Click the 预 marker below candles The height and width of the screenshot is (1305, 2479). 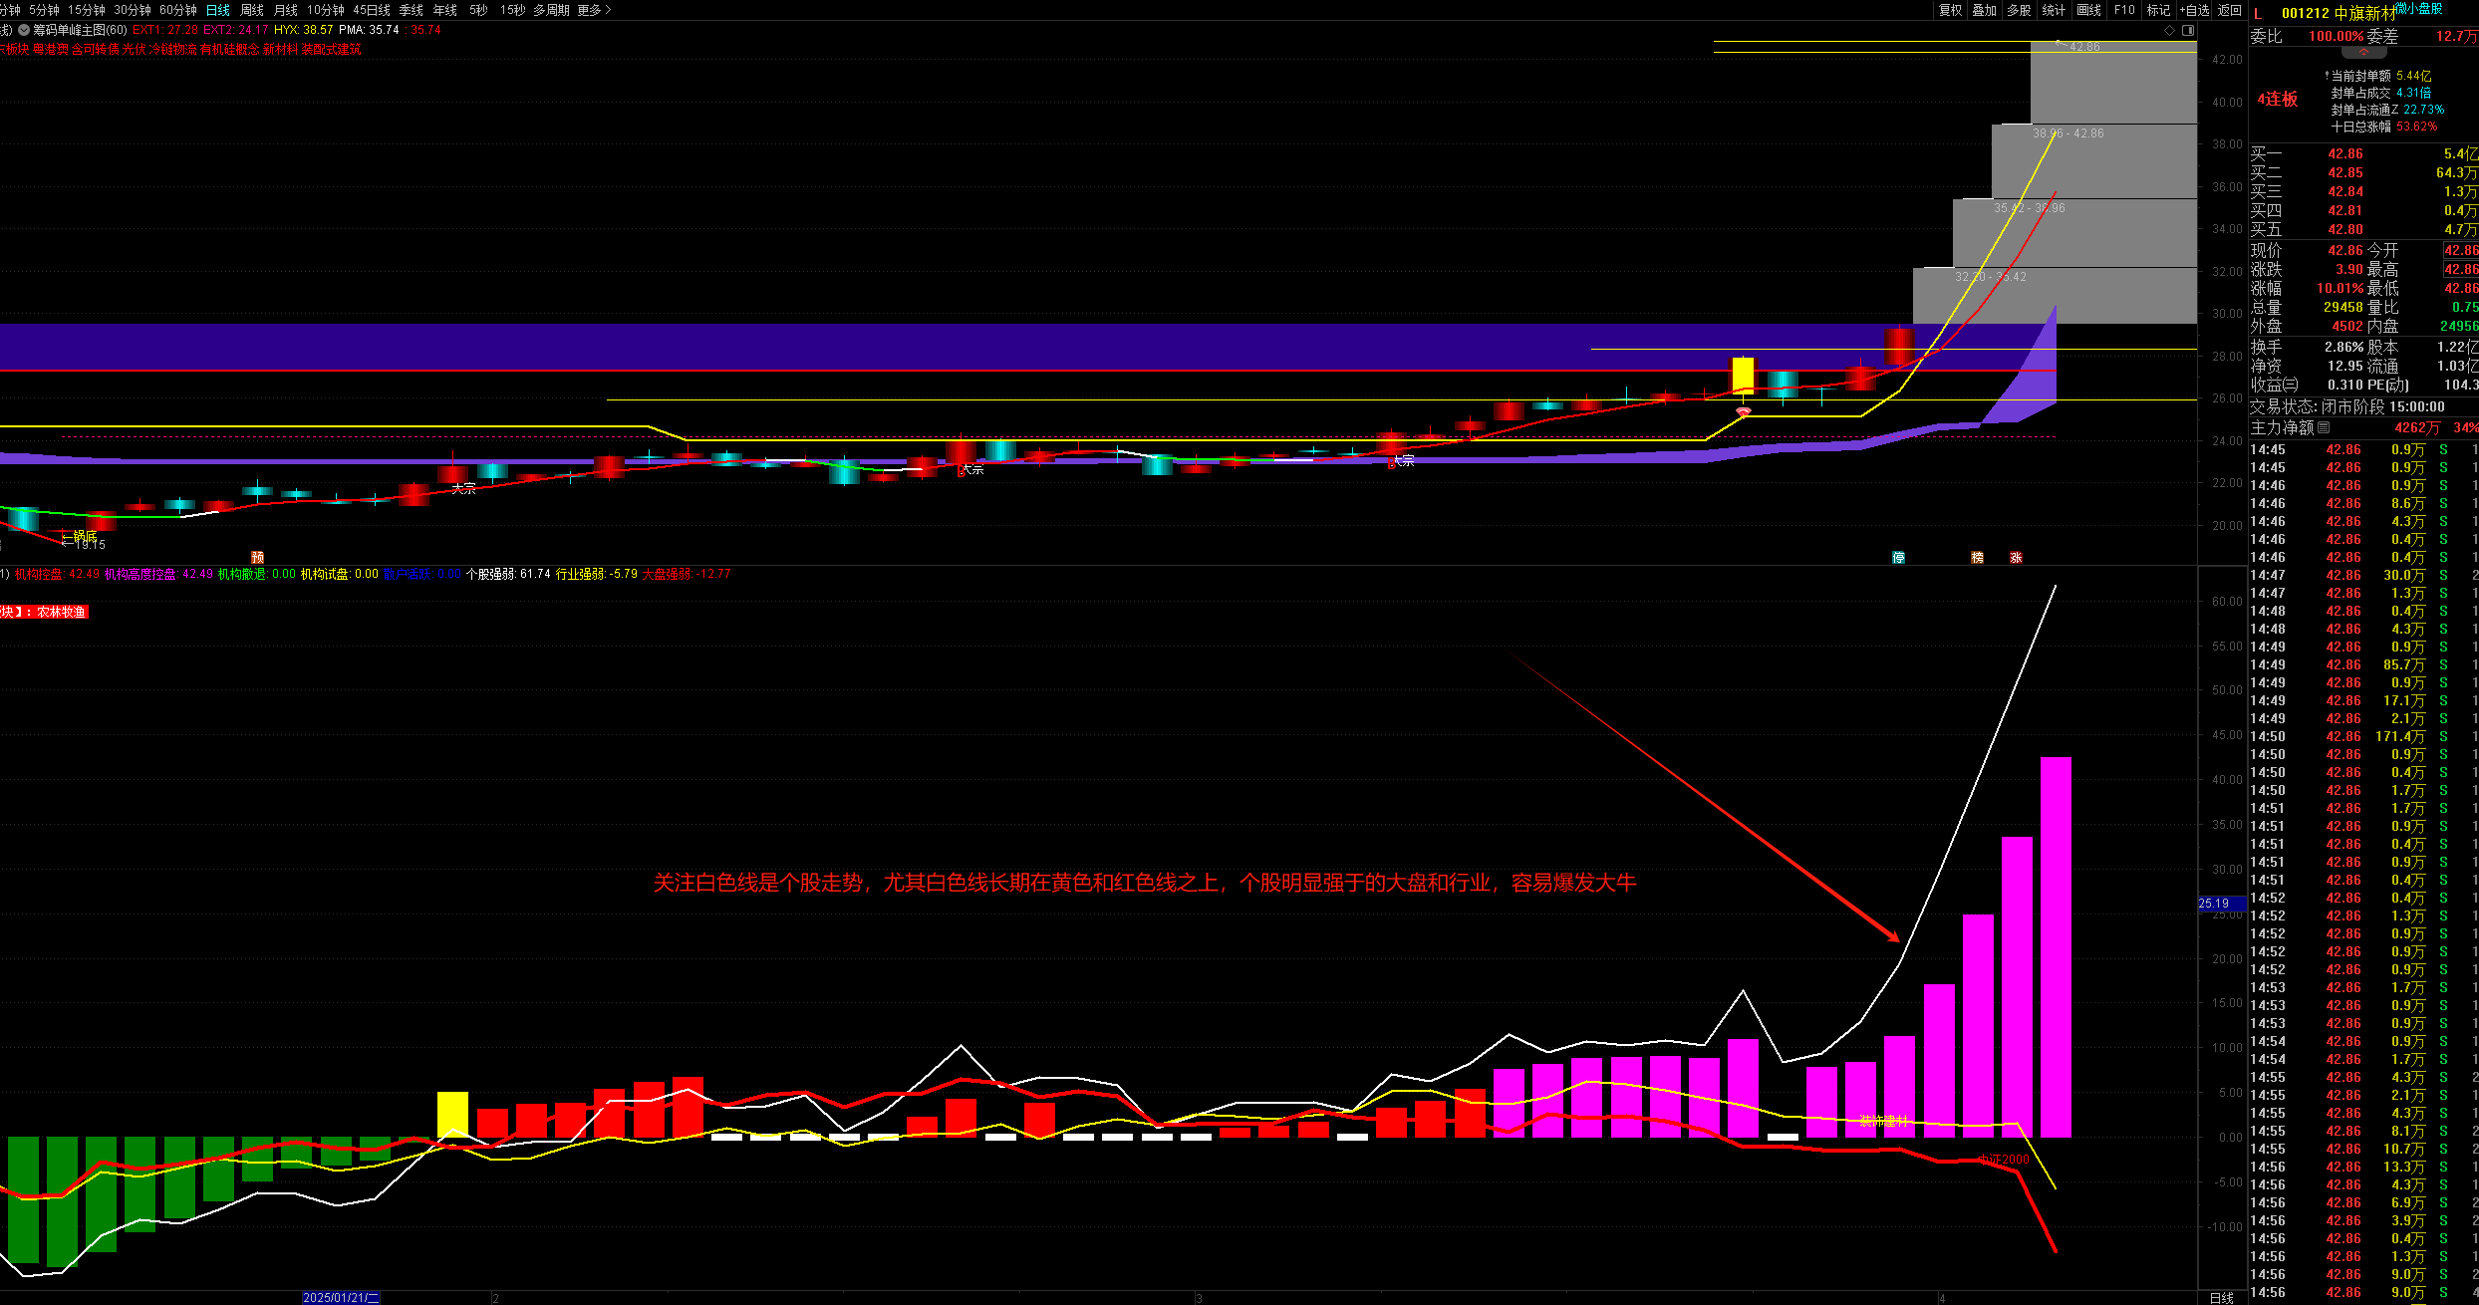coord(257,558)
